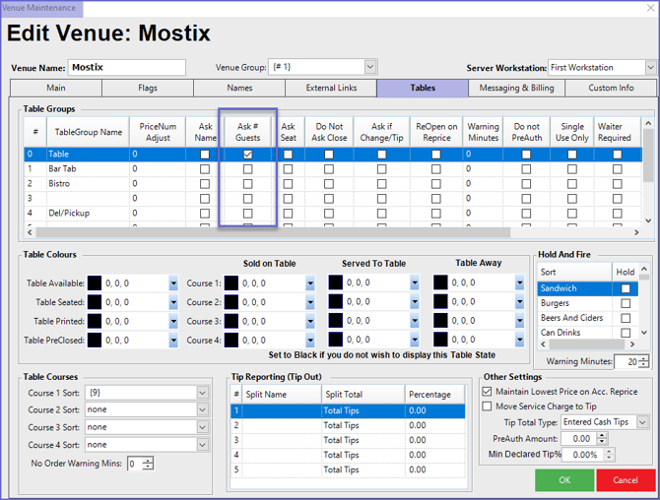Uncheck Ask # Guests for Table row

[x=247, y=155]
